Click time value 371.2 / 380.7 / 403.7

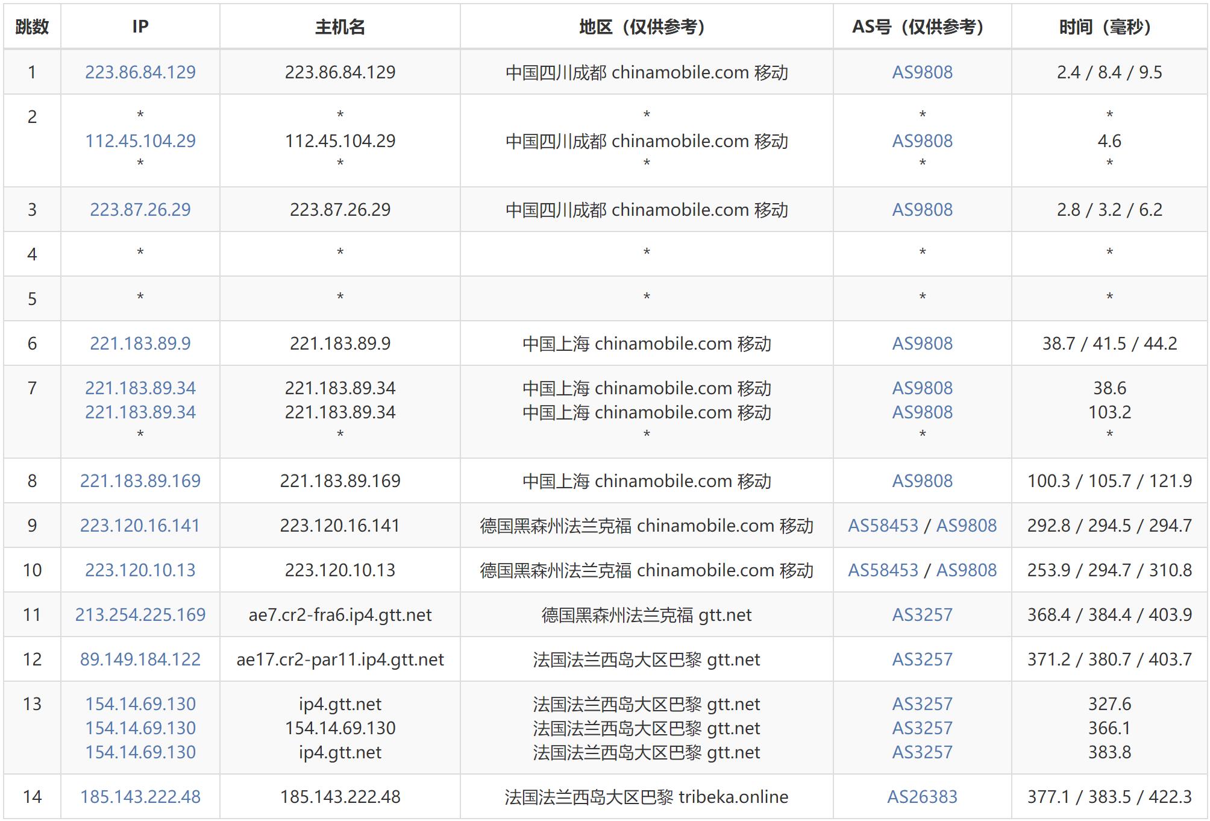click(1109, 659)
